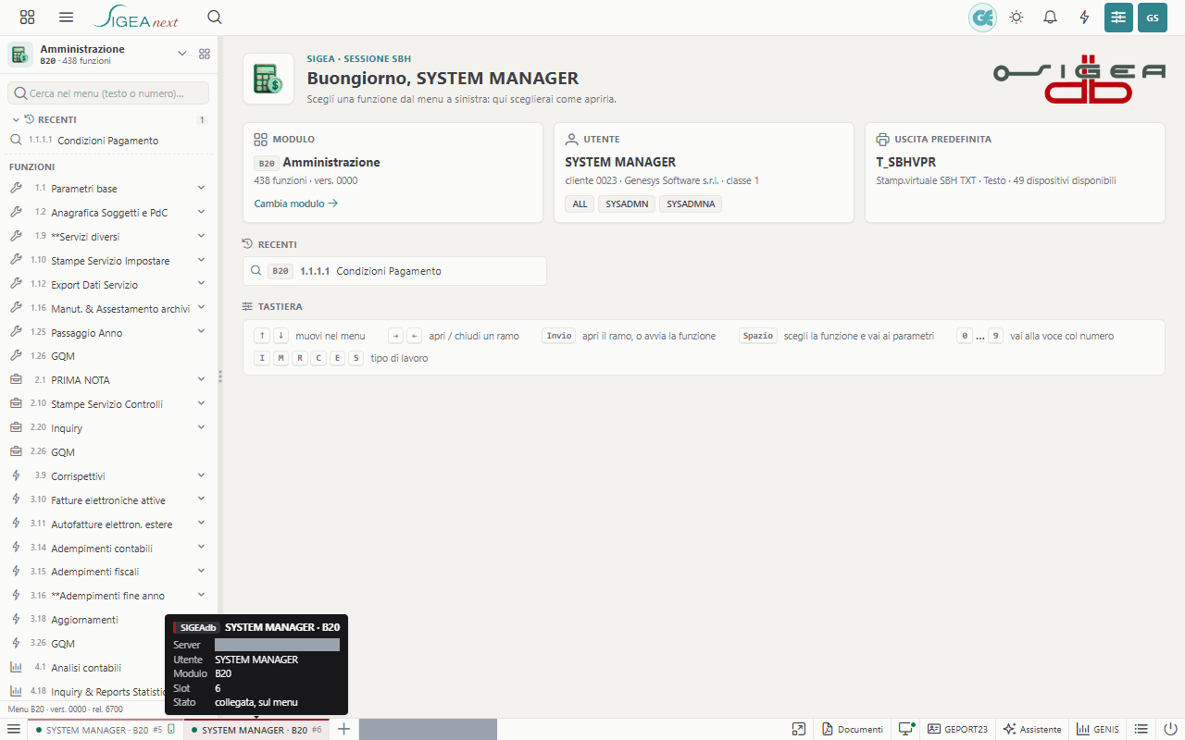The image size is (1185, 740).
Task: Click the 'Cambia modulo' link
Action: pos(296,203)
